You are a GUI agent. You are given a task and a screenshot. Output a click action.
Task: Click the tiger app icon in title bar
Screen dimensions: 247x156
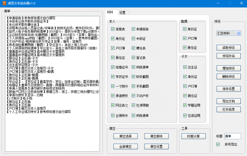point(5,3)
